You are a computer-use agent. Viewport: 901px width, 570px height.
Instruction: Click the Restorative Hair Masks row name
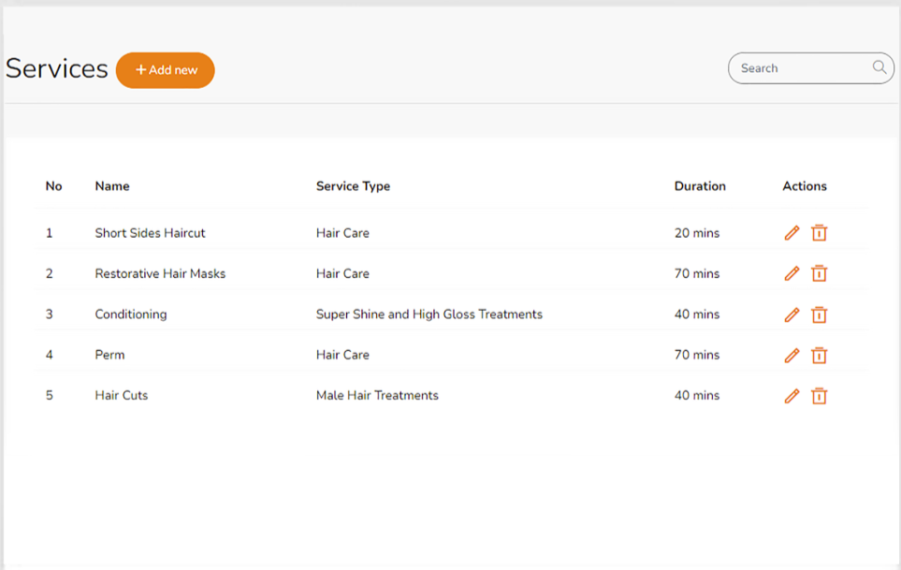coord(160,273)
